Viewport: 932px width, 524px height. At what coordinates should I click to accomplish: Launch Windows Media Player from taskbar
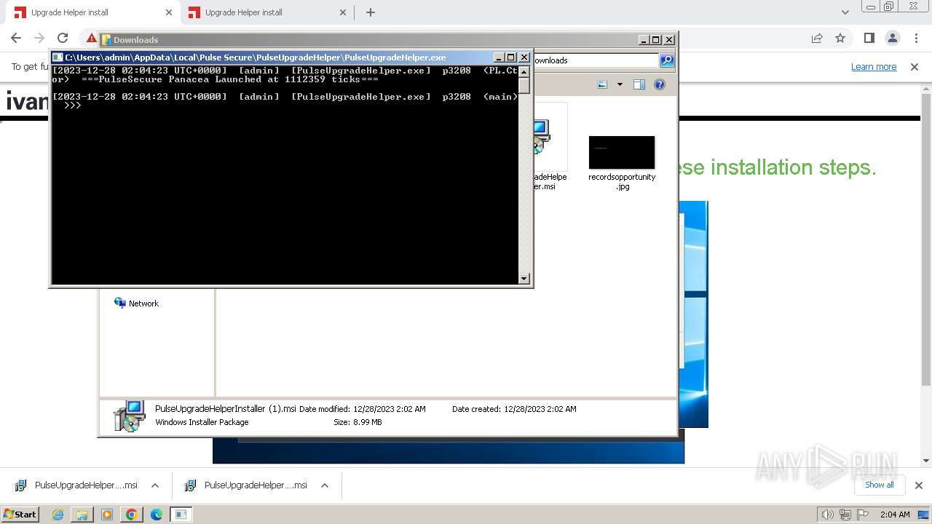click(x=107, y=515)
